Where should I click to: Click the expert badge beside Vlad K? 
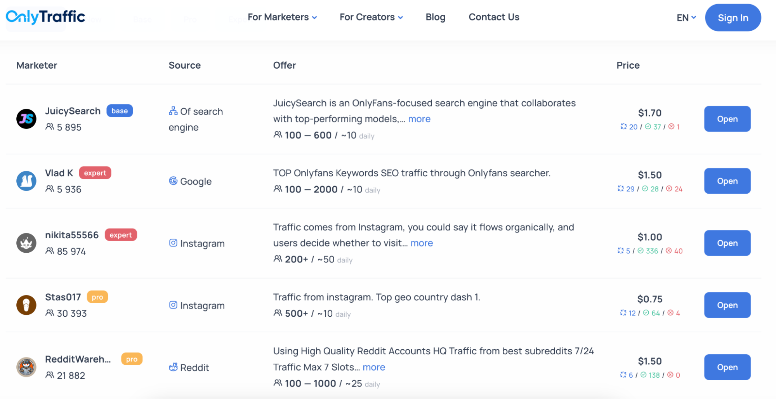95,173
